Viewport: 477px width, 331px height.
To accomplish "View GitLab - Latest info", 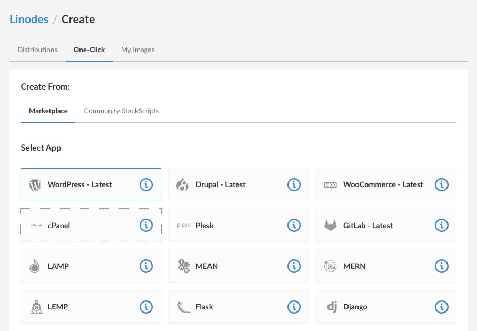I will (442, 226).
